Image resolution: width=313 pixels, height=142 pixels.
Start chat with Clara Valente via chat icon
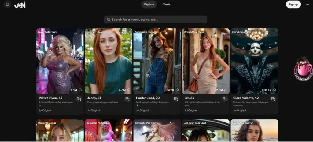coord(273,99)
